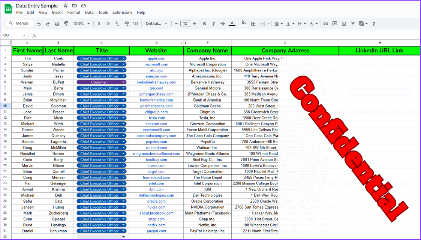Click the Google Sheets home icon
This screenshot has height=240, width=421.
tap(8, 9)
